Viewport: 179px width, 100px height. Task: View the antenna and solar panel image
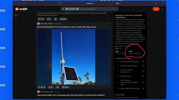(74, 57)
